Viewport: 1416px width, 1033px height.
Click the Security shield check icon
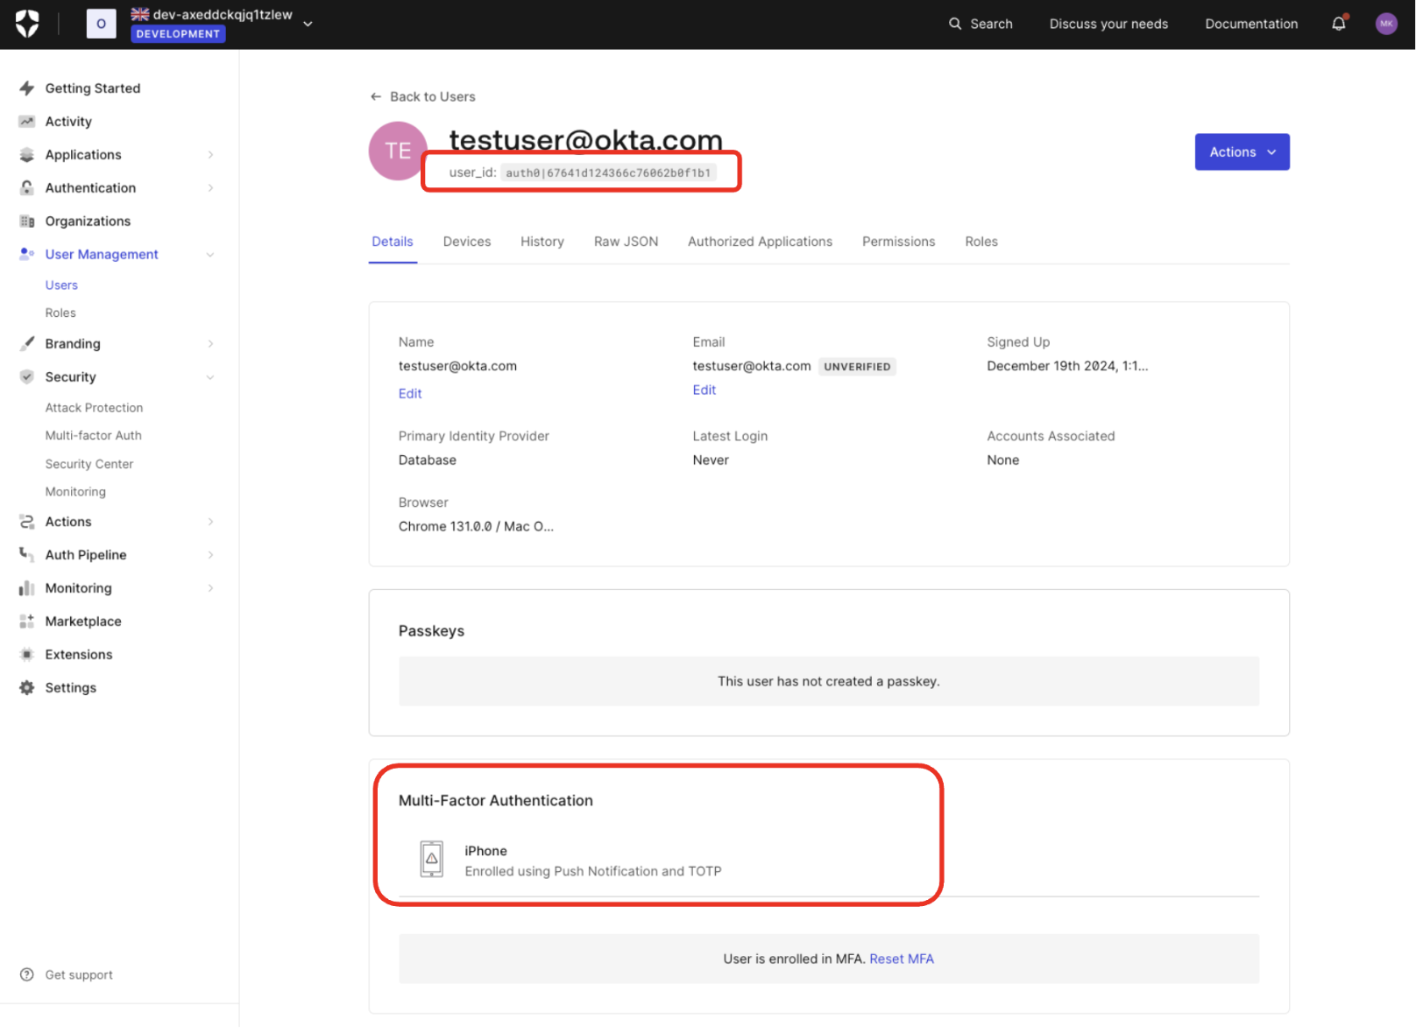pyautogui.click(x=27, y=377)
